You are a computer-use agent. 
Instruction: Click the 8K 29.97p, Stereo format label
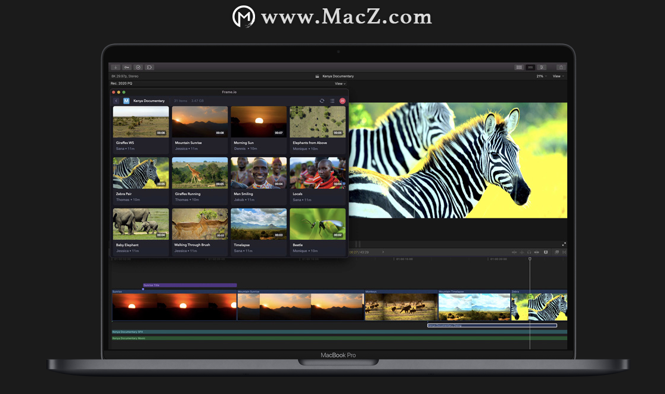pyautogui.click(x=125, y=76)
